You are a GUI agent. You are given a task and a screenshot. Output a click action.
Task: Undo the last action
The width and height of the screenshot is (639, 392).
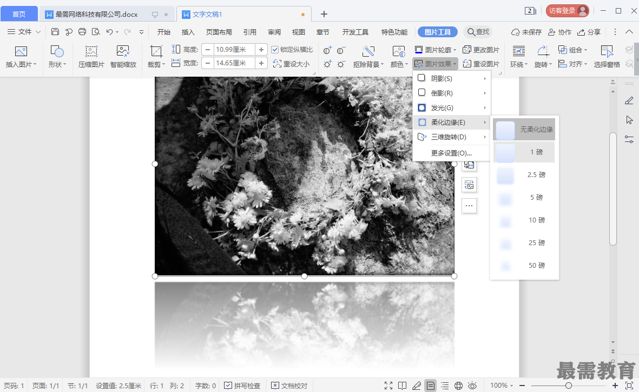(x=109, y=32)
